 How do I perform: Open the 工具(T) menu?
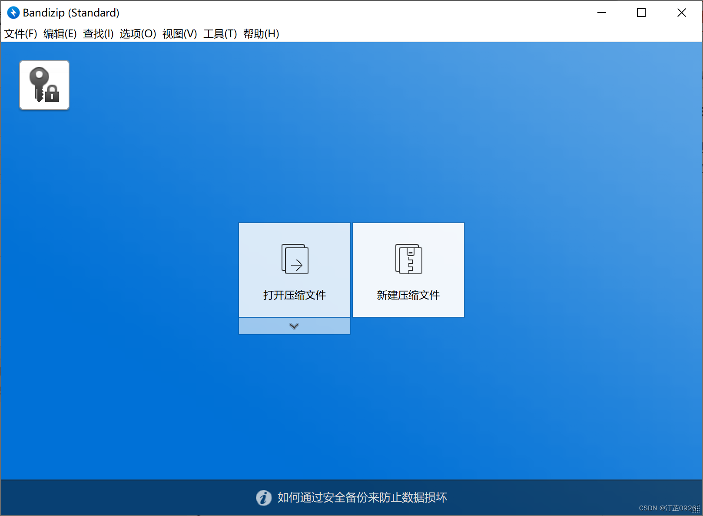[x=220, y=34]
